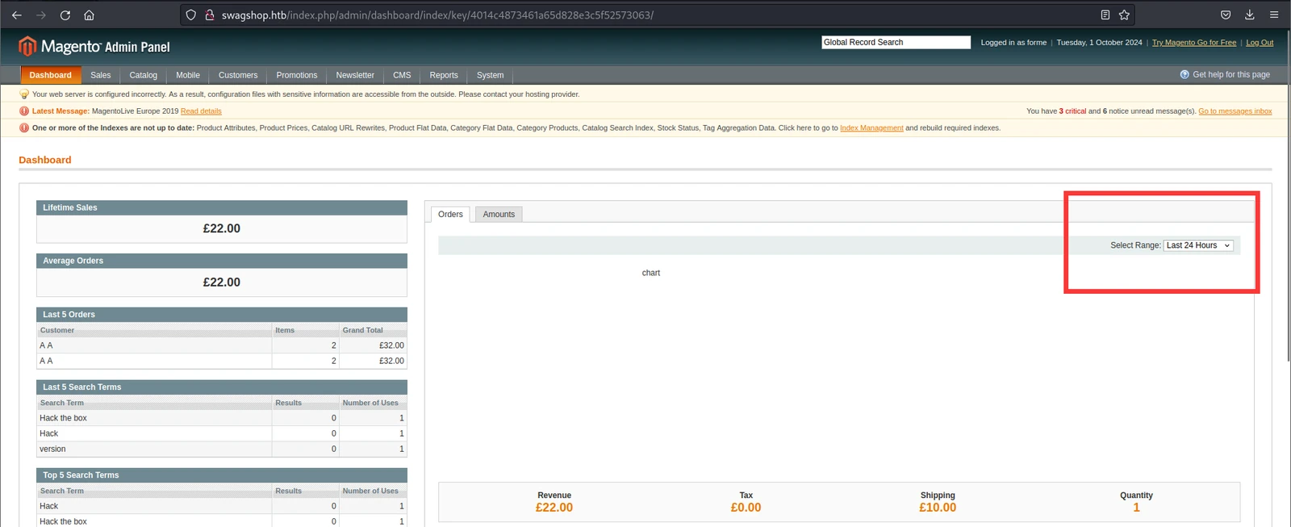Bookmark this page with the star icon
This screenshot has height=527, width=1291.
[x=1124, y=15]
